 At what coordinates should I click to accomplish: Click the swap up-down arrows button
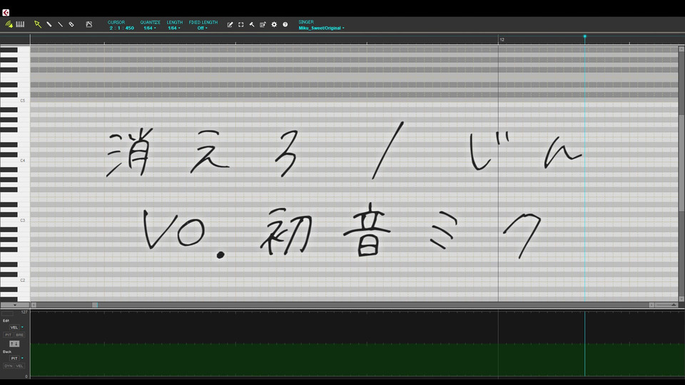coord(14,344)
